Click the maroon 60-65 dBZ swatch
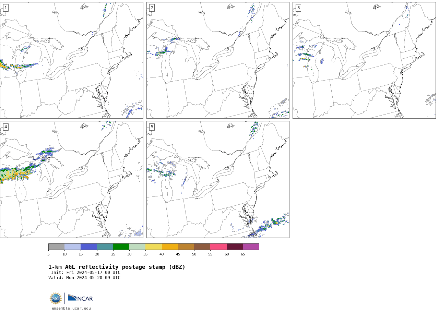Viewport: 439px width, 312px height. click(x=235, y=247)
